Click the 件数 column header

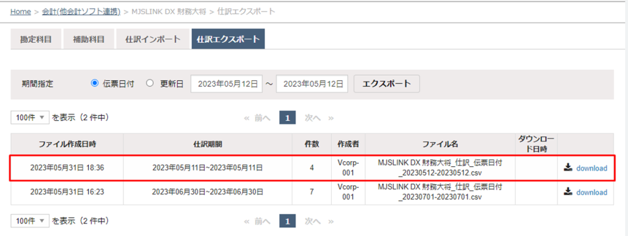[x=312, y=144]
